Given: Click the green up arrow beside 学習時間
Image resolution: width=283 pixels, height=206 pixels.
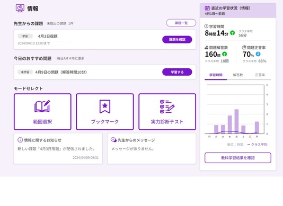Looking at the screenshot, I should coord(233,33).
